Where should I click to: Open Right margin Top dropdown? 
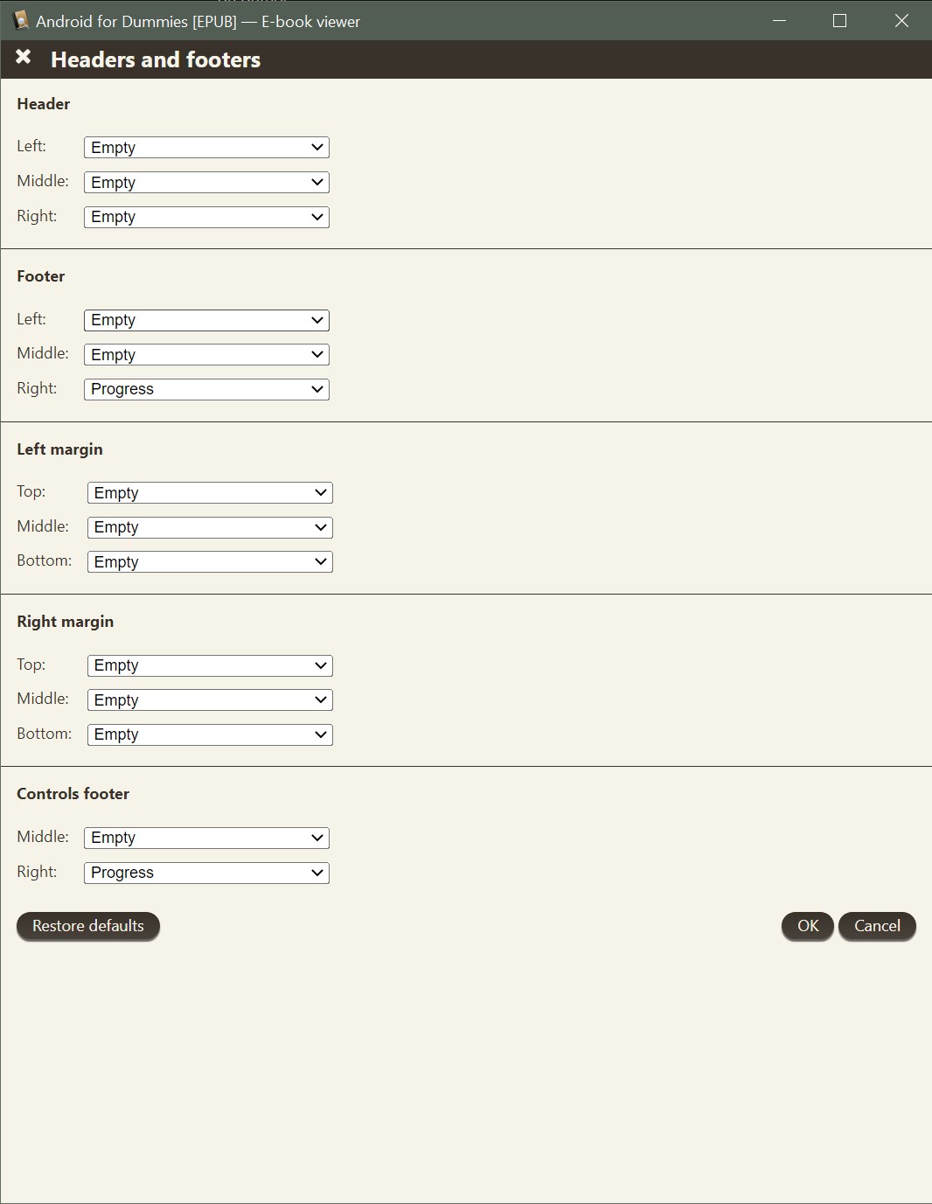click(x=210, y=665)
